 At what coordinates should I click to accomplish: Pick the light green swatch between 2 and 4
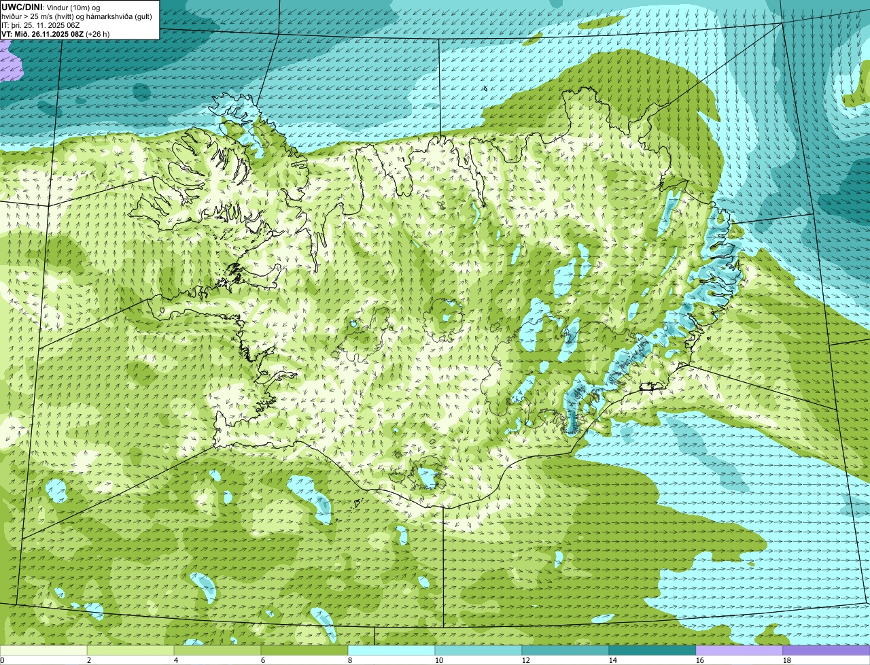click(x=130, y=650)
